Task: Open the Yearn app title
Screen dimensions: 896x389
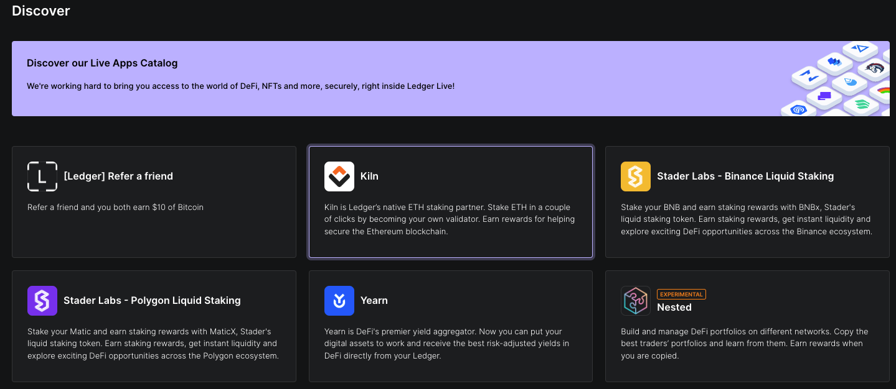Action: 374,301
